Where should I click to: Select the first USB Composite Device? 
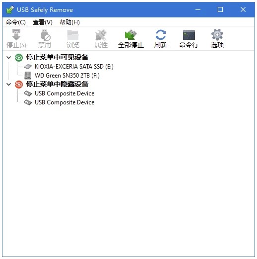[64, 93]
